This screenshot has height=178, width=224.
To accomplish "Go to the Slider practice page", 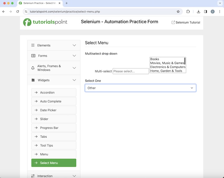I will (54, 119).
